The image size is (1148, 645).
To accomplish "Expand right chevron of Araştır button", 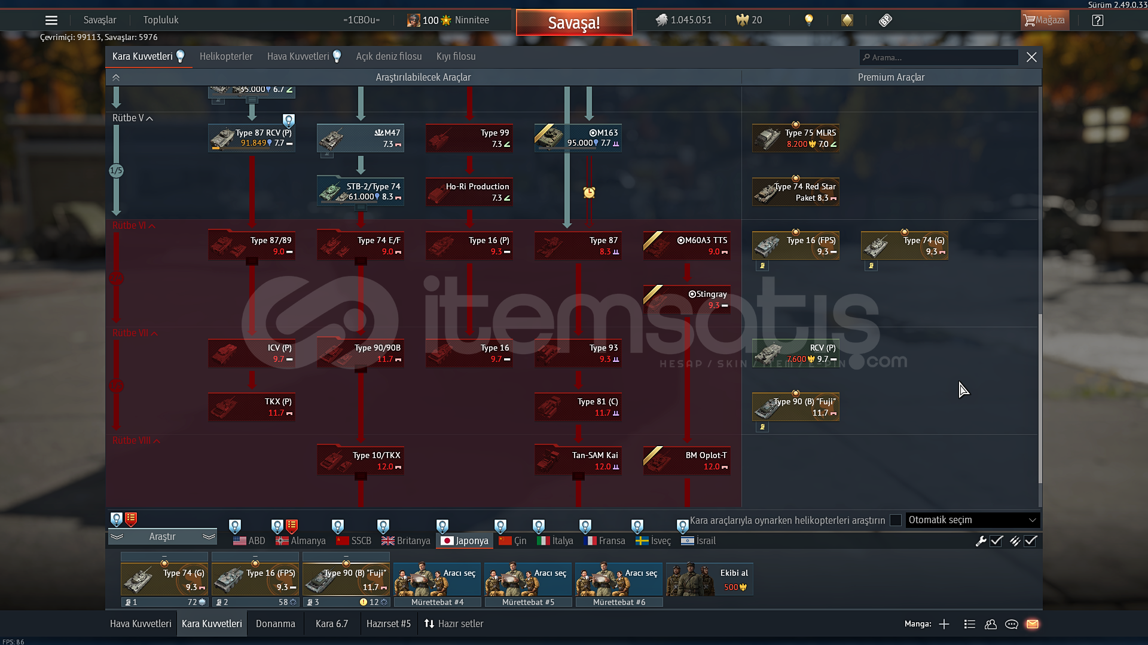I will click(x=209, y=537).
